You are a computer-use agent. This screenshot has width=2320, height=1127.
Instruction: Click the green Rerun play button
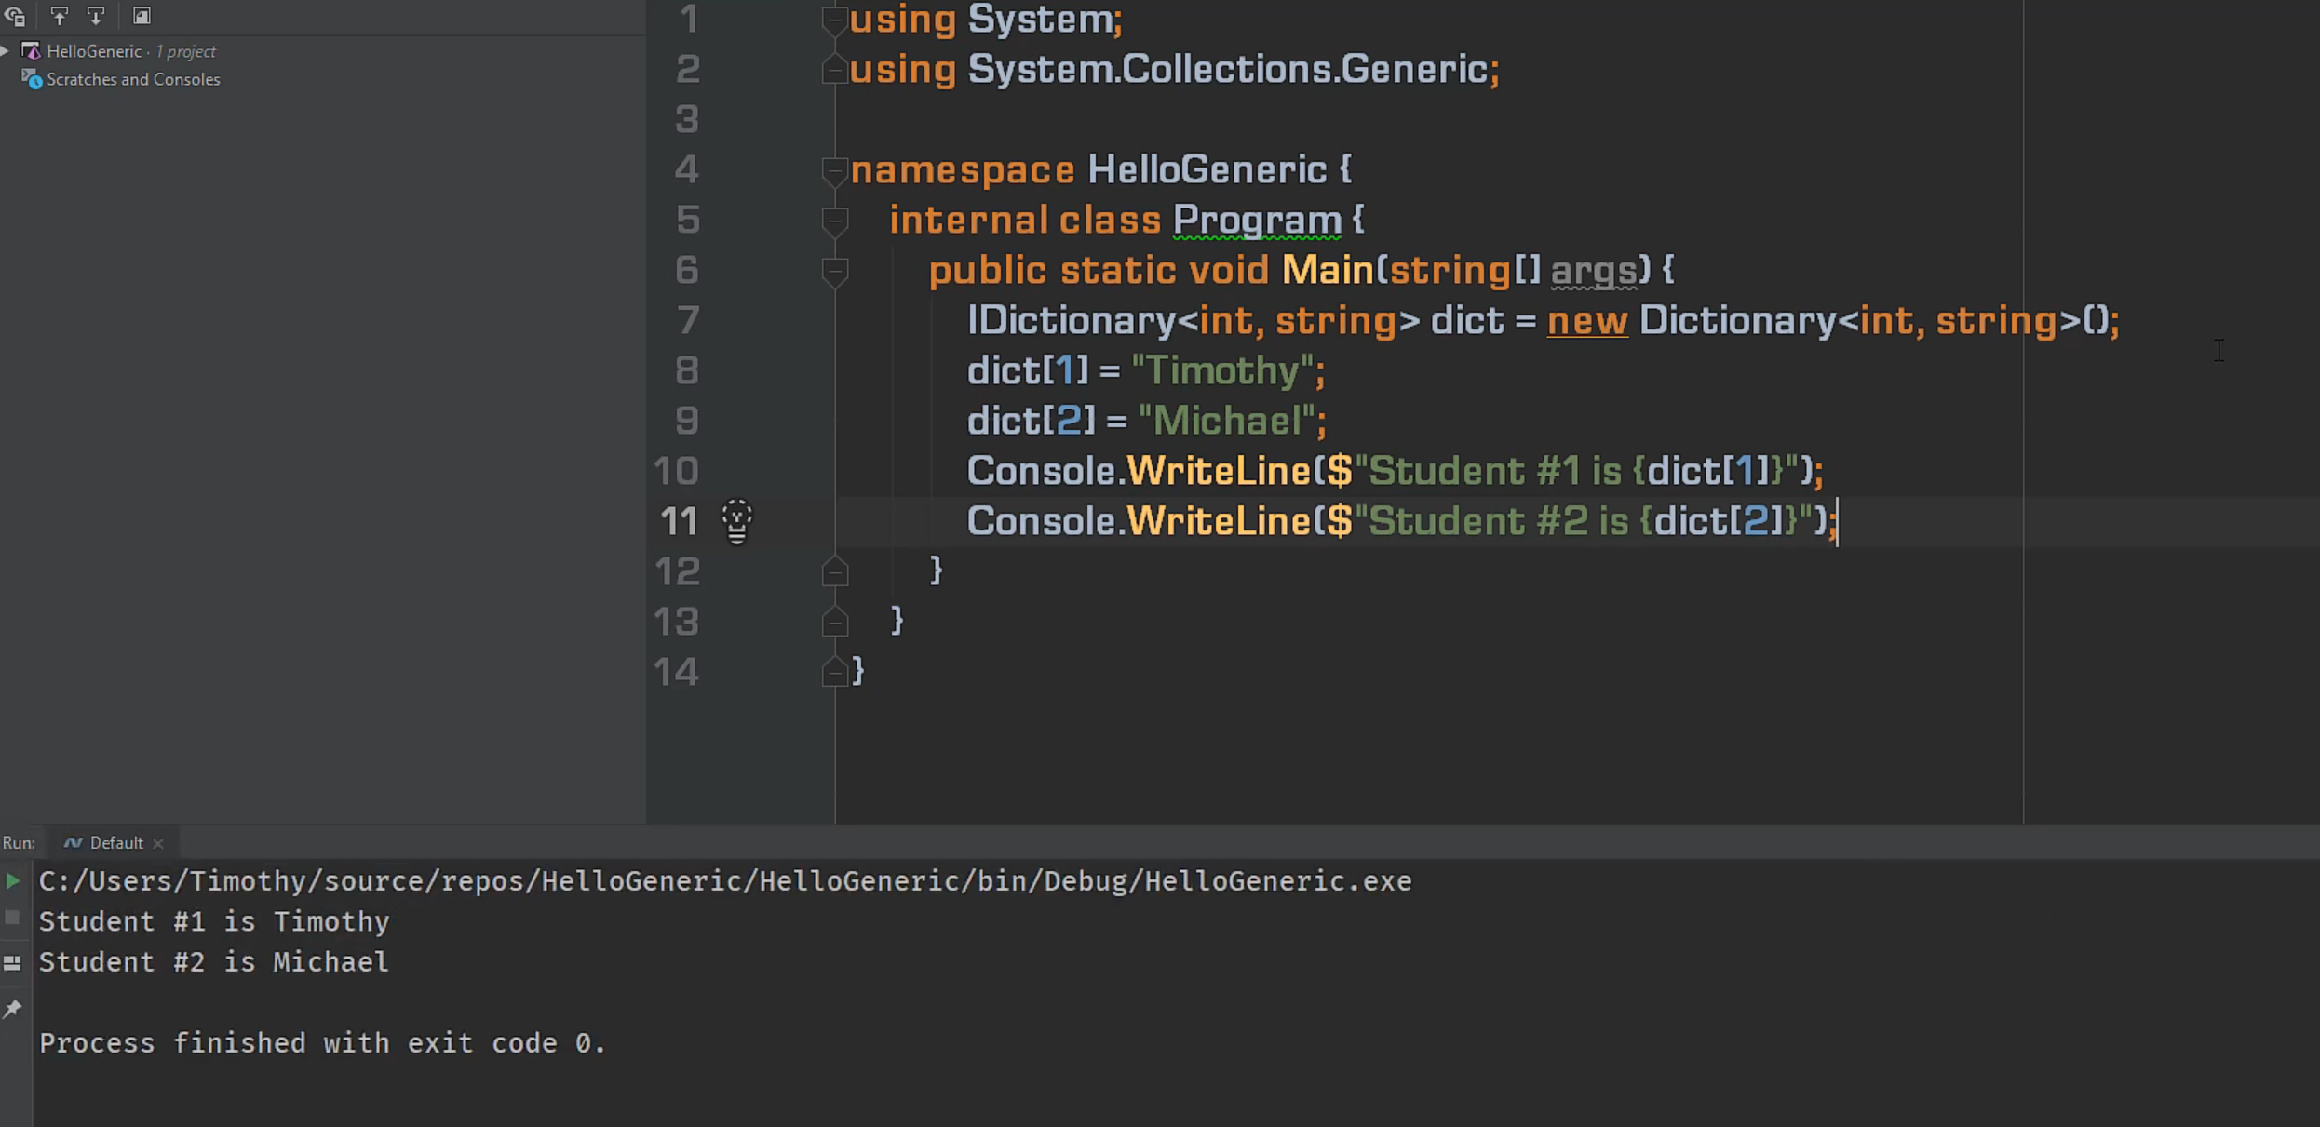coord(13,880)
